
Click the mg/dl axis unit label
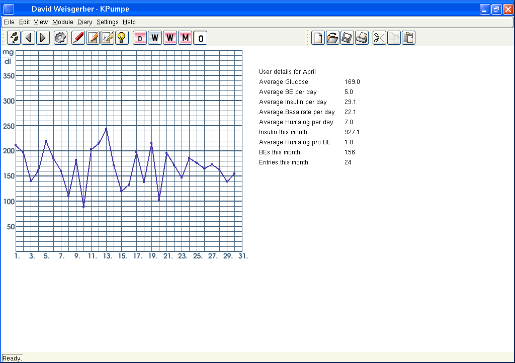click(8, 57)
